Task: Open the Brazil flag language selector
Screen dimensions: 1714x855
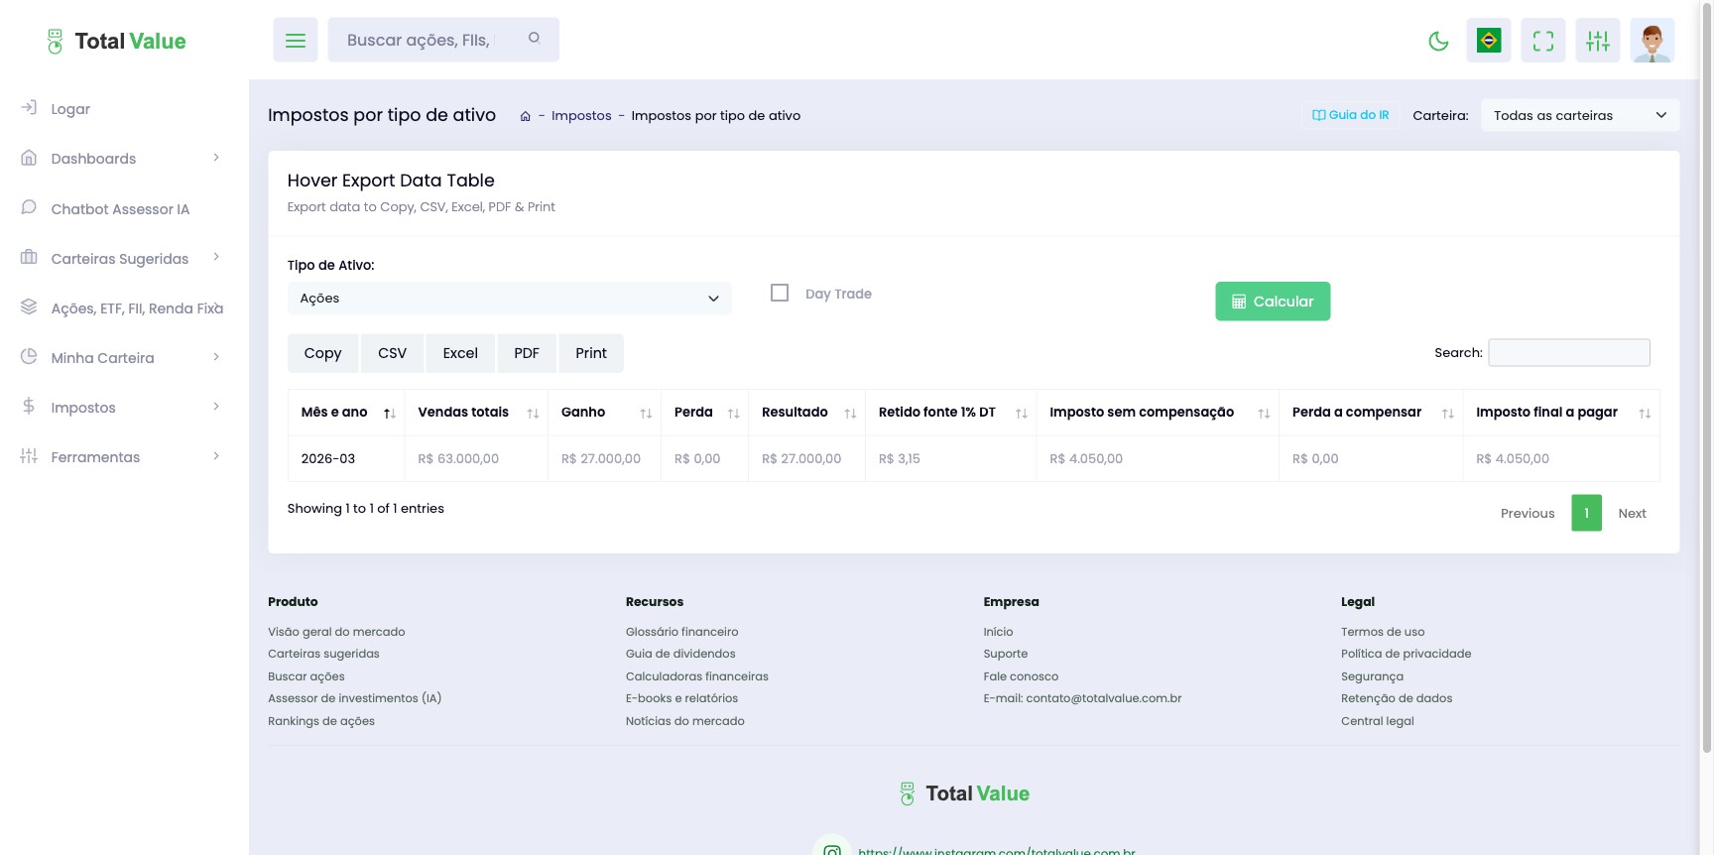Action: 1488,41
